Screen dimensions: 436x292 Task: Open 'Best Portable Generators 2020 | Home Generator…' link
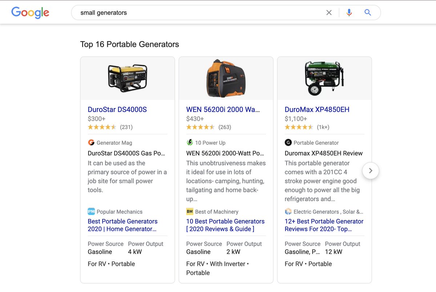[x=123, y=225]
